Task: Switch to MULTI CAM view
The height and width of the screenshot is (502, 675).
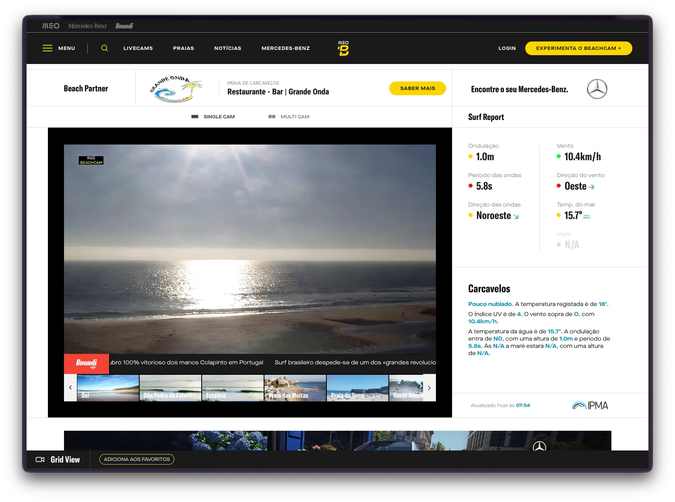Action: click(x=289, y=117)
